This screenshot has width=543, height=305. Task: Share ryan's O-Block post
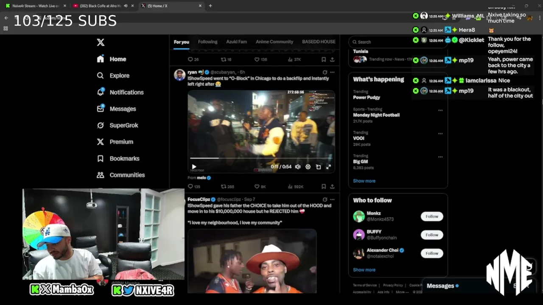[x=332, y=186]
